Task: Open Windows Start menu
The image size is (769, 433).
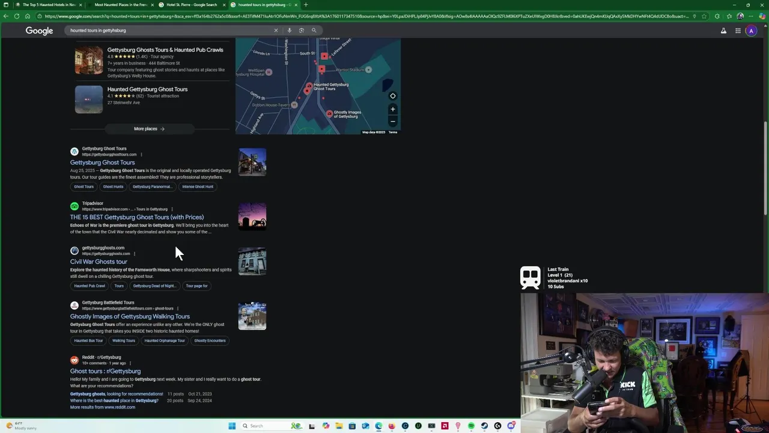Action: [x=232, y=426]
